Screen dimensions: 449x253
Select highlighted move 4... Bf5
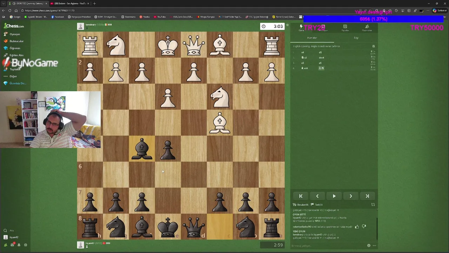321,68
